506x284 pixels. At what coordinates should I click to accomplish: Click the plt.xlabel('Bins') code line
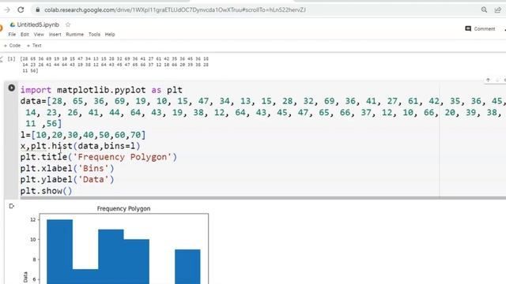67,168
